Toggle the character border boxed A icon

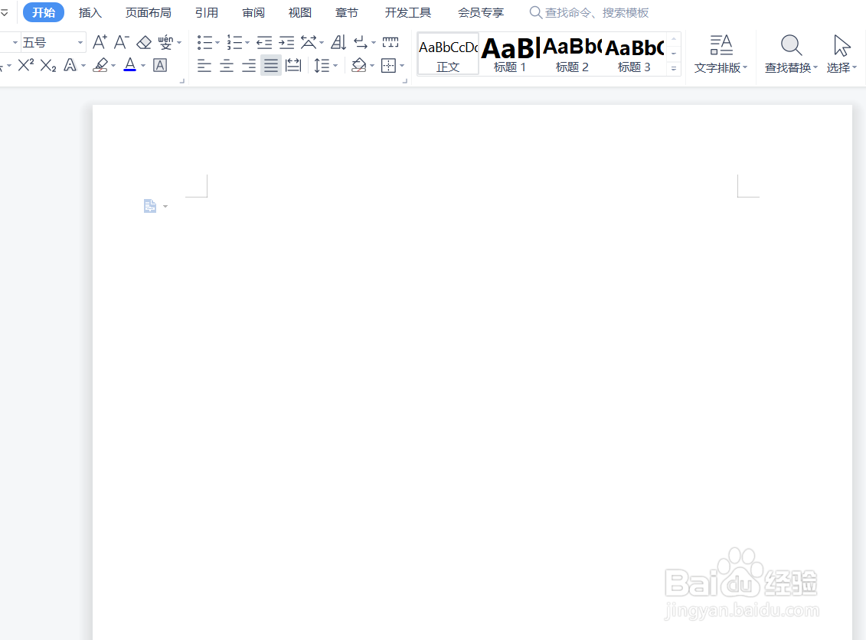pyautogui.click(x=159, y=65)
